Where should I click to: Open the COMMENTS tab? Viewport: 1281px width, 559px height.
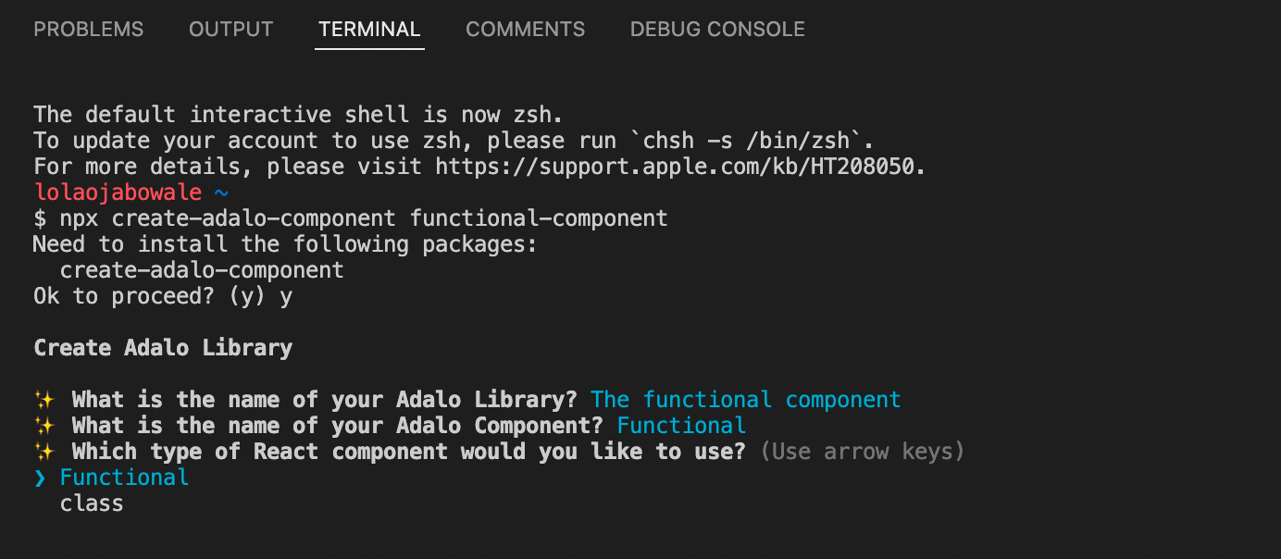[x=525, y=30]
